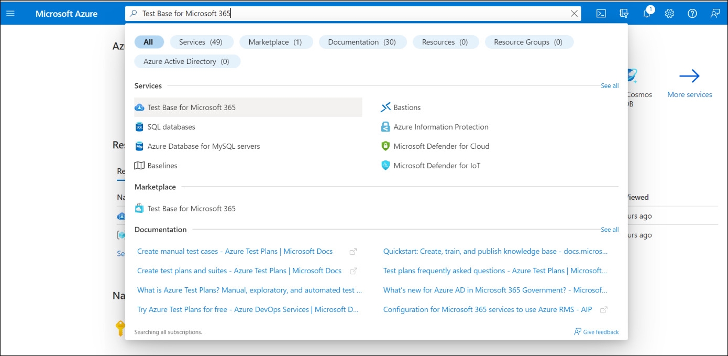Filter results by Documentation (30)
Image resolution: width=728 pixels, height=356 pixels.
pos(362,42)
